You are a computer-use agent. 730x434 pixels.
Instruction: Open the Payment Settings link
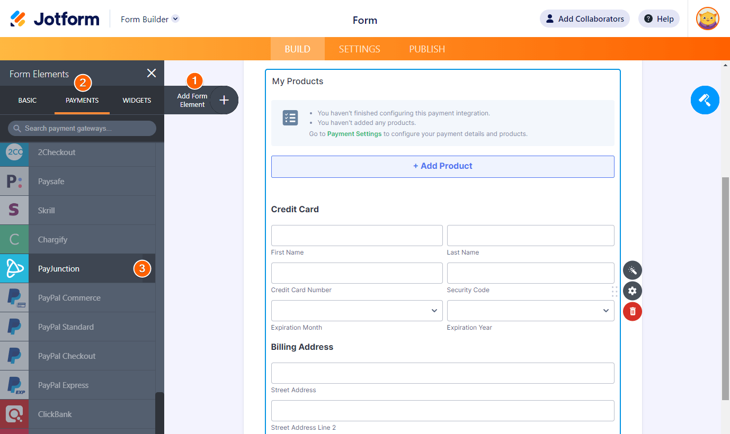coord(354,134)
